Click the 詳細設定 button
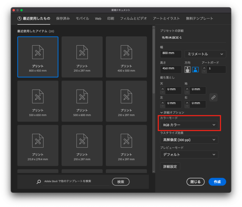This screenshot has height=207, width=242. click(x=170, y=167)
